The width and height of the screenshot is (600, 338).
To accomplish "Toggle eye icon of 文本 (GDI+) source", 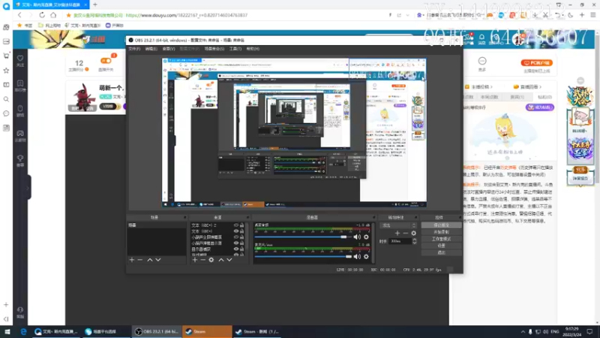I will pos(235,231).
